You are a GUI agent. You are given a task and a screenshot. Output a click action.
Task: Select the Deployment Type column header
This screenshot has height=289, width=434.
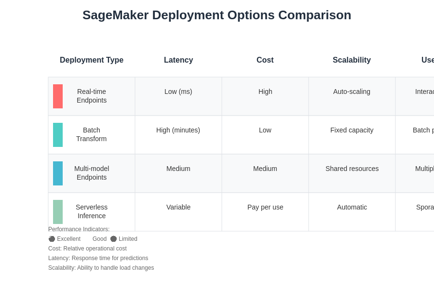click(x=92, y=60)
